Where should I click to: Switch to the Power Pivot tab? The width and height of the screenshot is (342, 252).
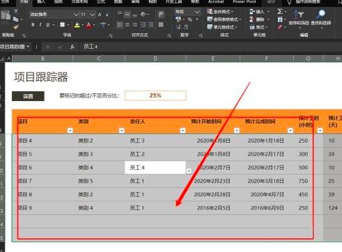[244, 1]
